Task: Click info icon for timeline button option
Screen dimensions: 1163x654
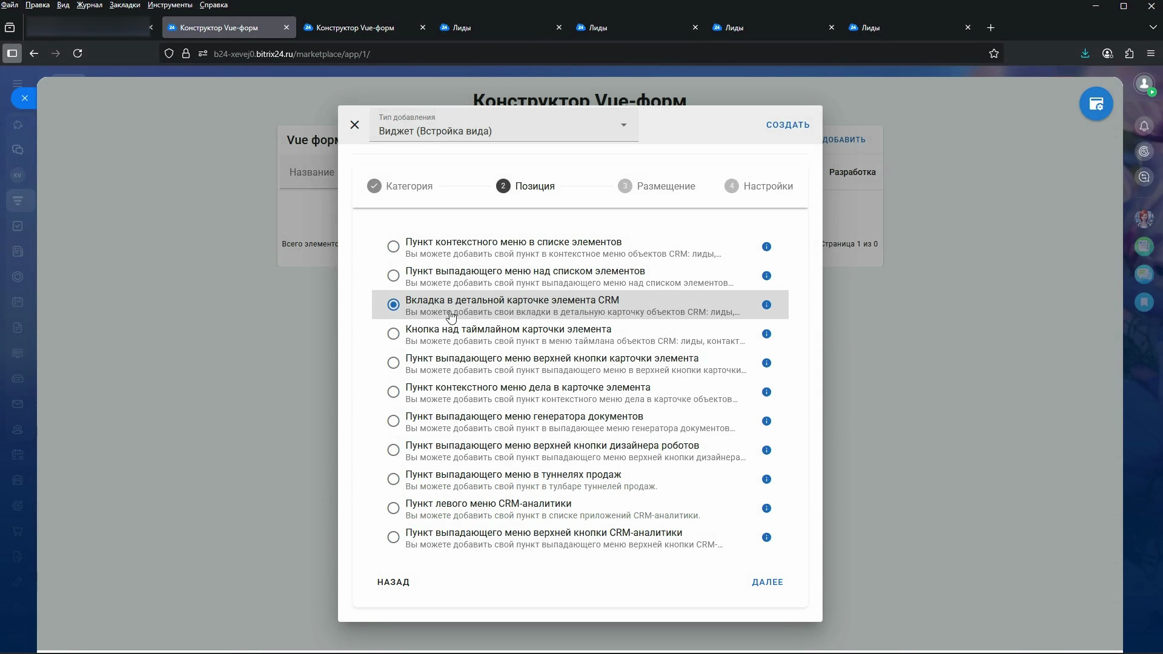Action: (x=766, y=334)
